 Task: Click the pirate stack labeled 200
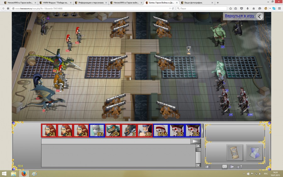tap(244, 106)
